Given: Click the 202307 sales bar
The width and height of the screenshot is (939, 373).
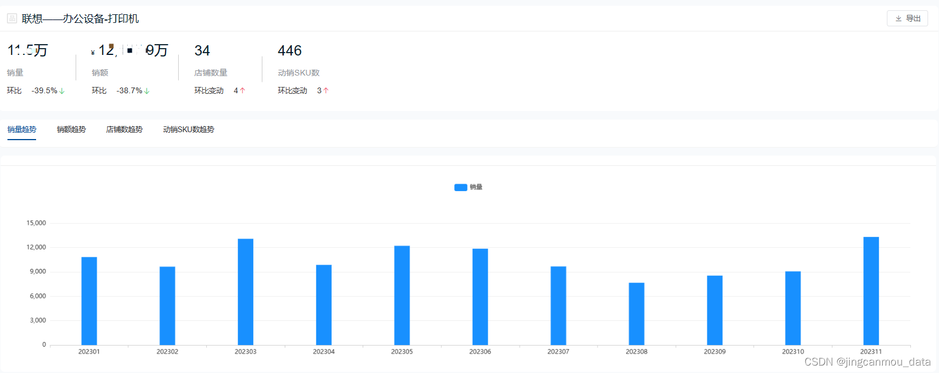Looking at the screenshot, I should (559, 305).
